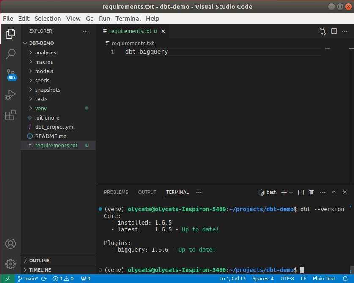Open errors and warnings count in status bar
Viewport: 354px width, 283px height.
tap(63, 279)
